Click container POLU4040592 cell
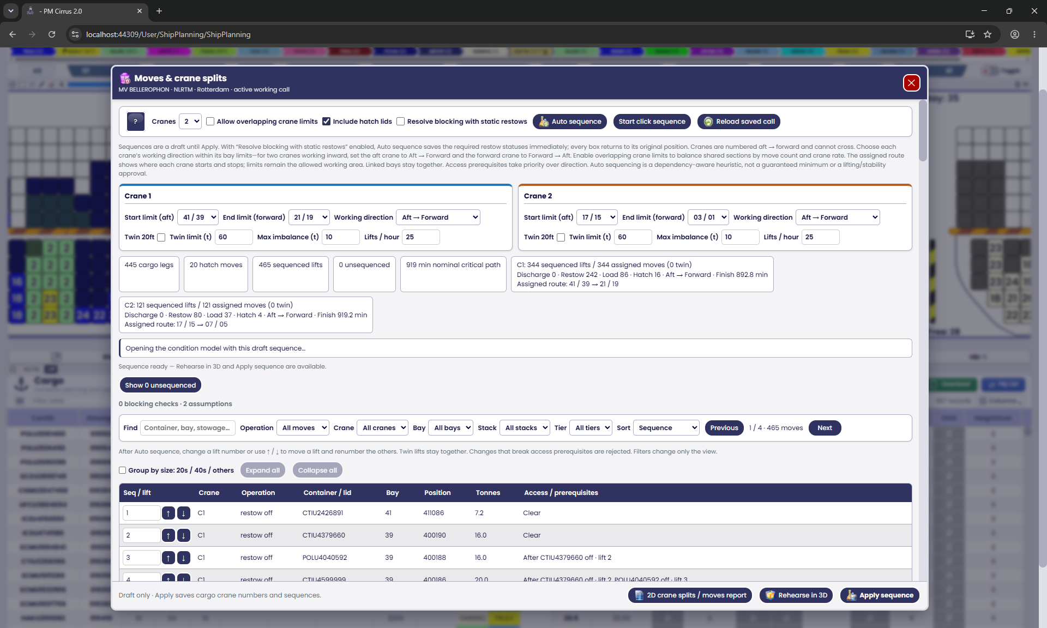The image size is (1047, 628). click(x=325, y=558)
